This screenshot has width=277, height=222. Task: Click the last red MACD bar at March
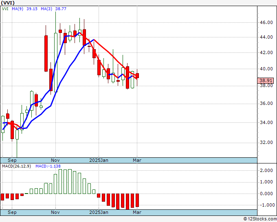point(137,200)
